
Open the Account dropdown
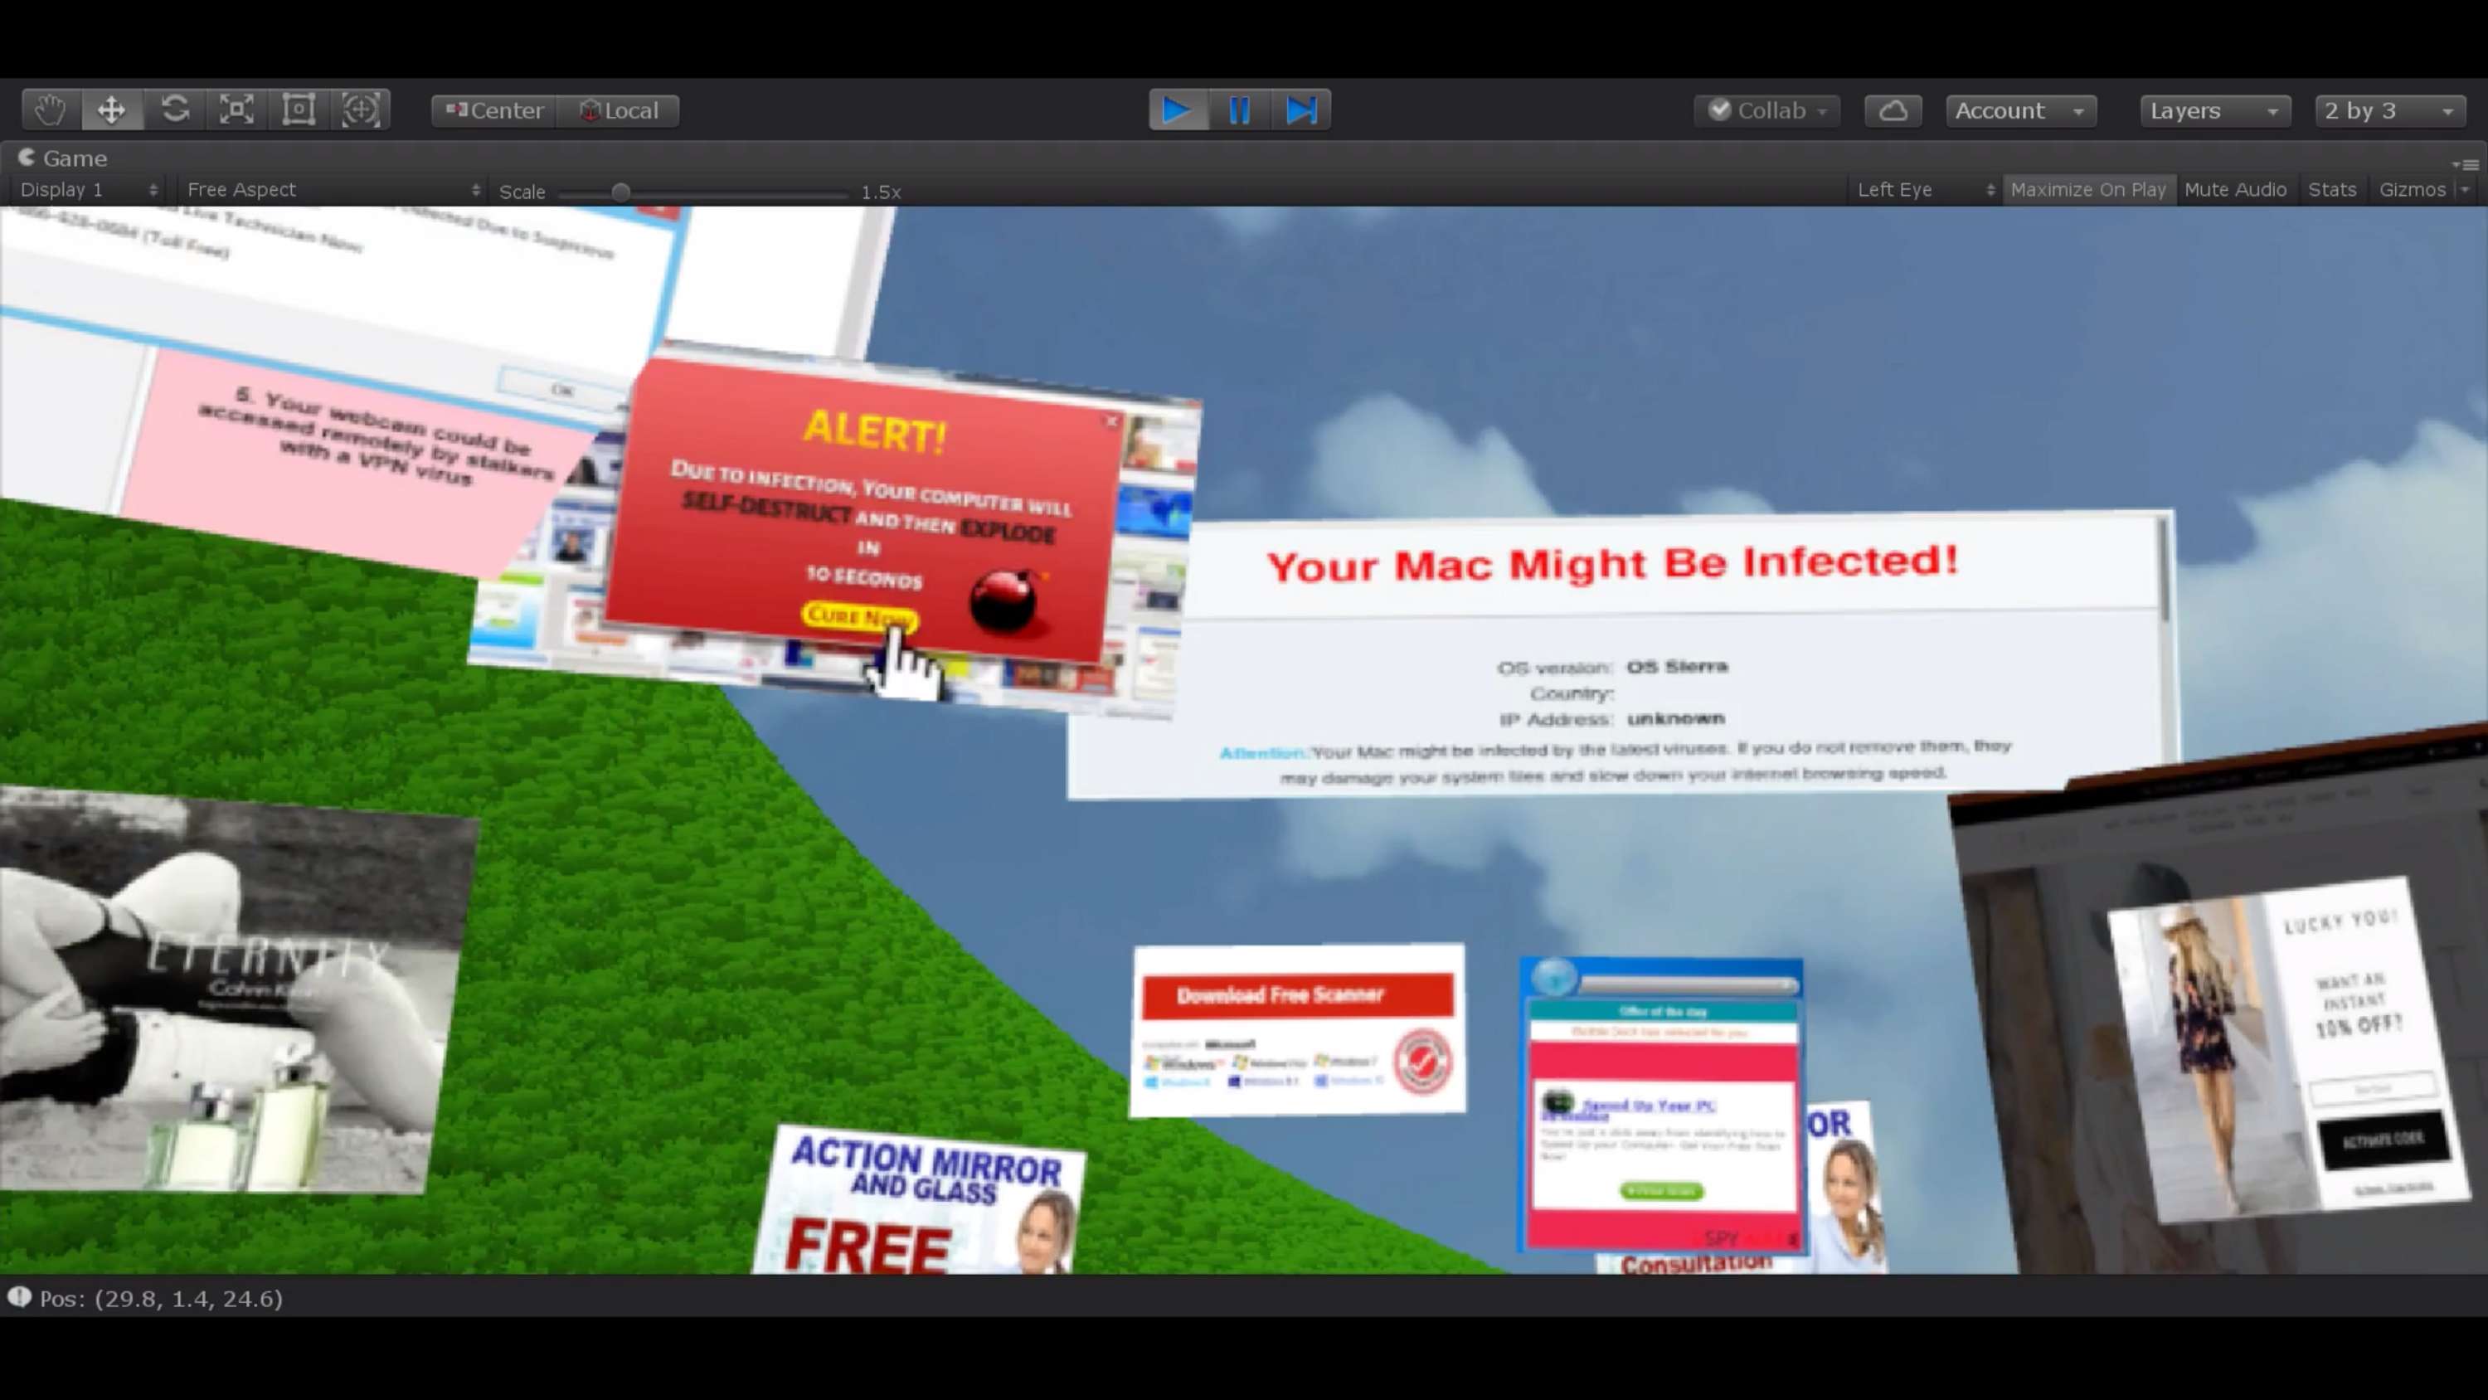(x=2020, y=111)
